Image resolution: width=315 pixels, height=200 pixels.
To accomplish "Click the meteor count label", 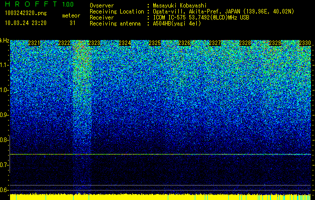I will 71,15.
